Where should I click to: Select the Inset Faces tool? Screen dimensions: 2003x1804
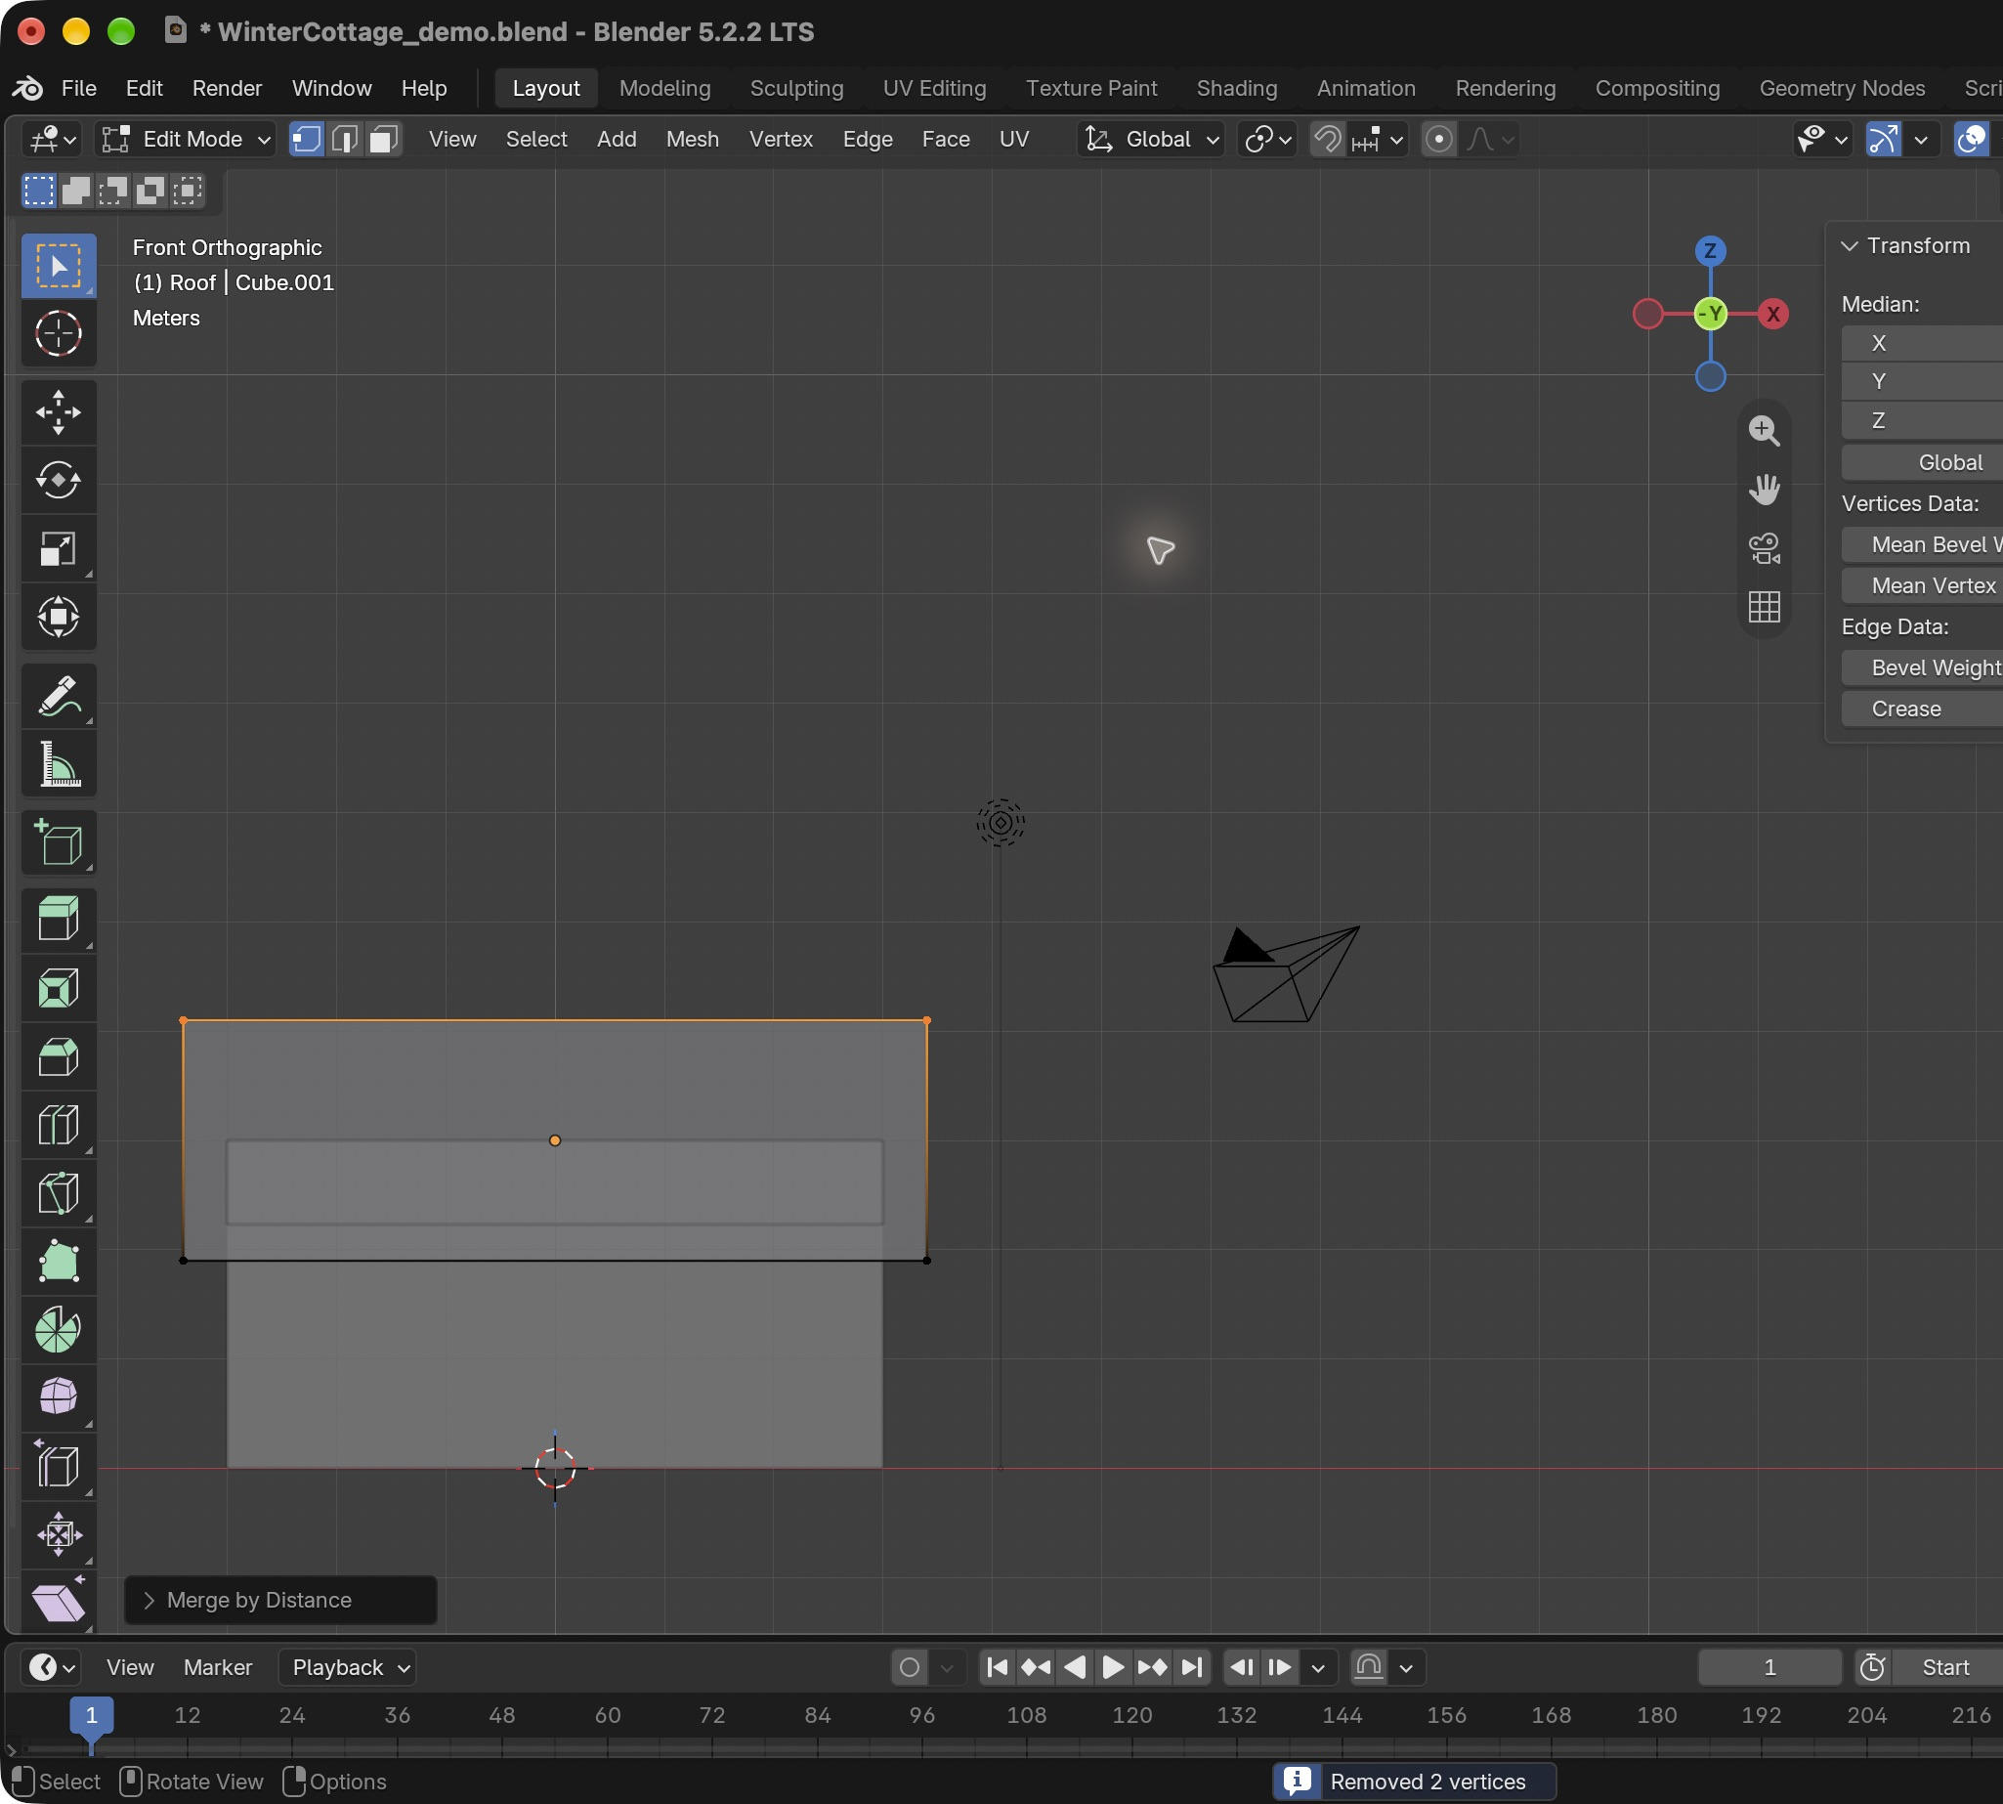pos(59,988)
